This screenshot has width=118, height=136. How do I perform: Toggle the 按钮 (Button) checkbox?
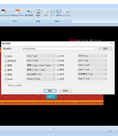[x=58, y=65]
